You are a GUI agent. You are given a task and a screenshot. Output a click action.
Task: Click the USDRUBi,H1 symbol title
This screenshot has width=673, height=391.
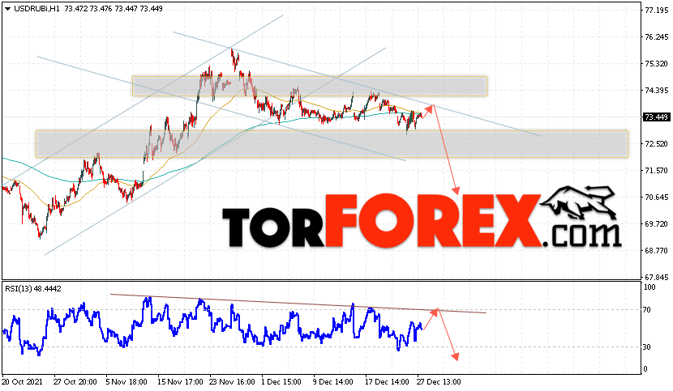tap(37, 9)
